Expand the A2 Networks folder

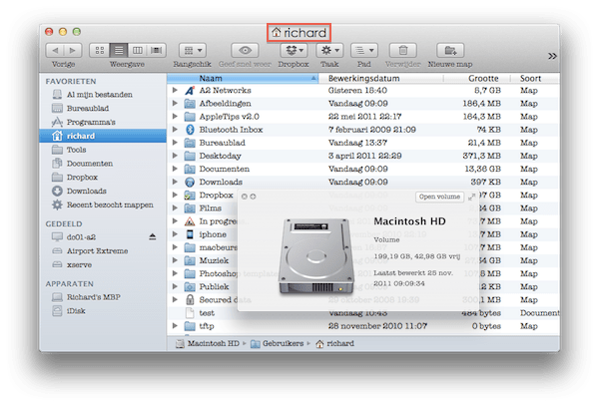(x=175, y=90)
